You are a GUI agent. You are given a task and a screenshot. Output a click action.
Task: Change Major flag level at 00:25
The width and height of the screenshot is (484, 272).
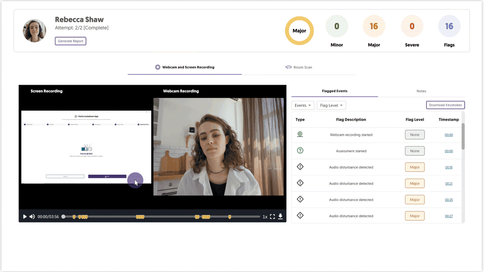click(415, 199)
